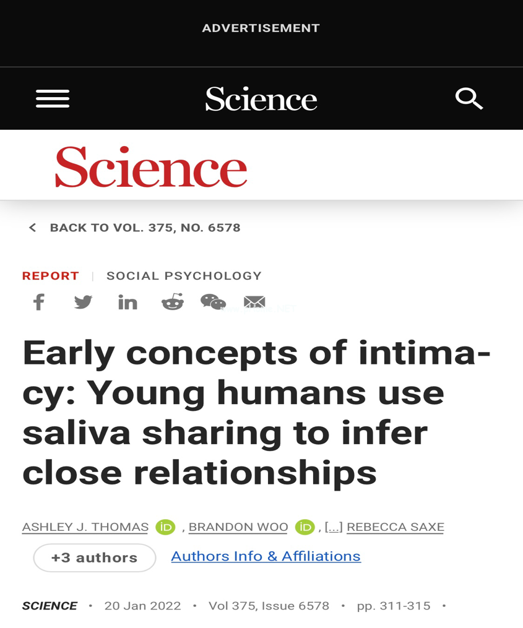Expand the +3 authors list
Screen dimensions: 523x628
click(95, 557)
